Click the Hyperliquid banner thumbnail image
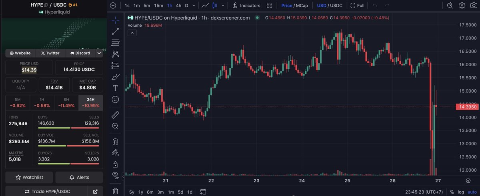 point(54,33)
